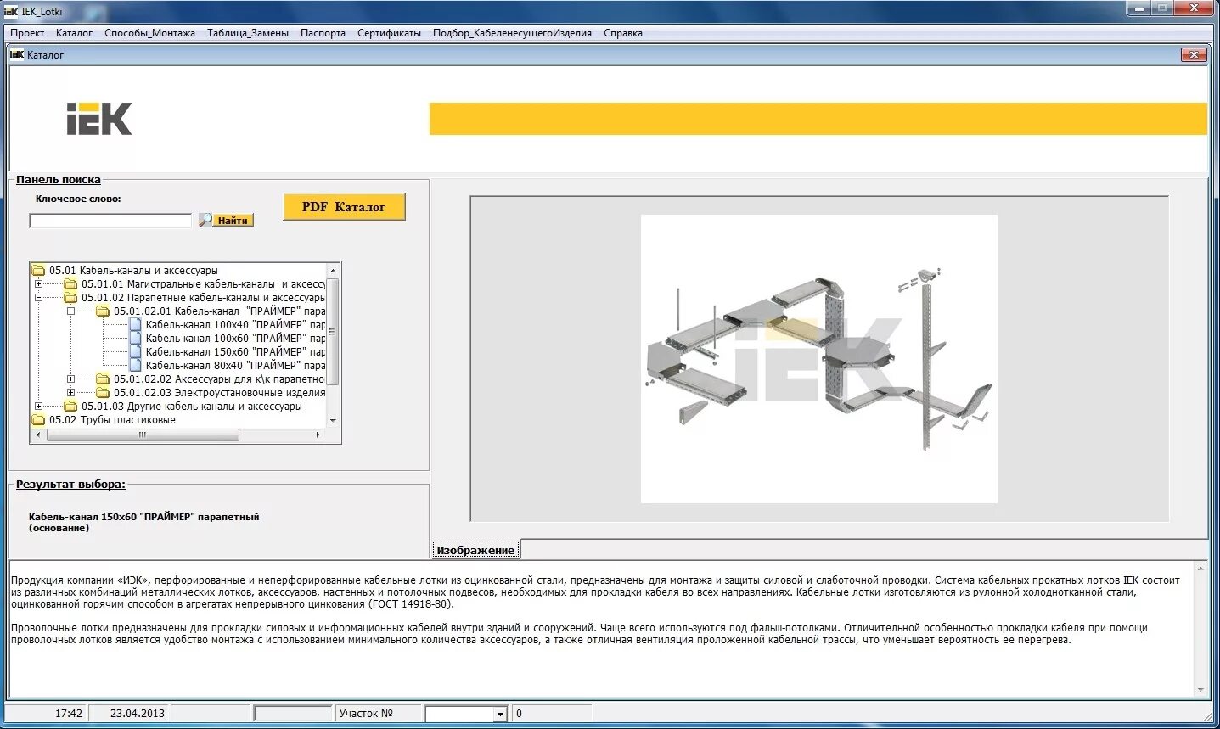
Task: Click the Результат выбора heading
Action: 70,485
